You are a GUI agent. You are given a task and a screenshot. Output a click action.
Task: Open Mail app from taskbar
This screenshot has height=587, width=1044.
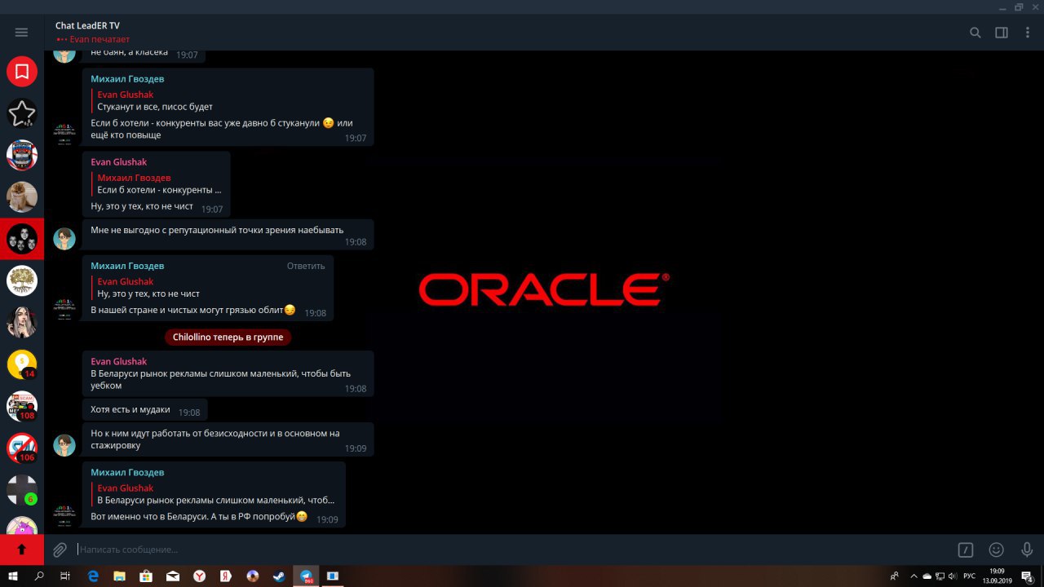173,576
